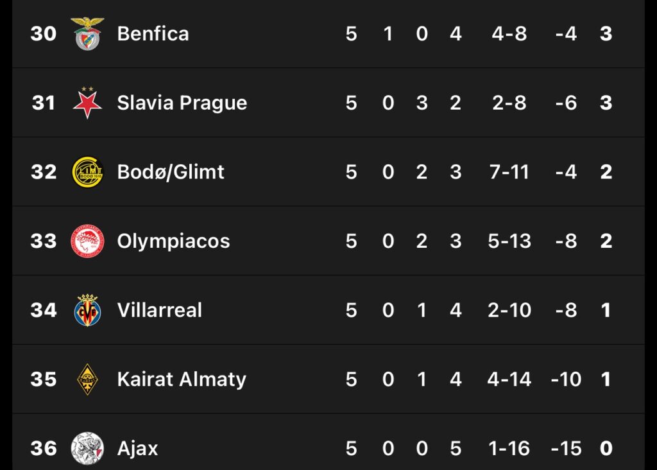Select the Bodø/Glimt team name

click(171, 172)
